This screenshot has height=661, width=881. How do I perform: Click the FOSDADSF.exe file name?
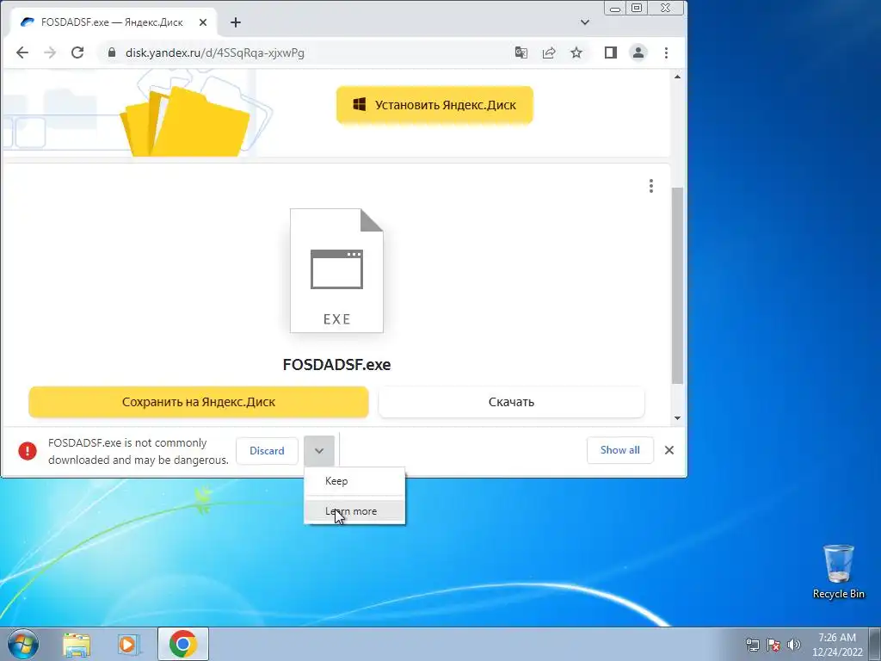click(x=336, y=365)
